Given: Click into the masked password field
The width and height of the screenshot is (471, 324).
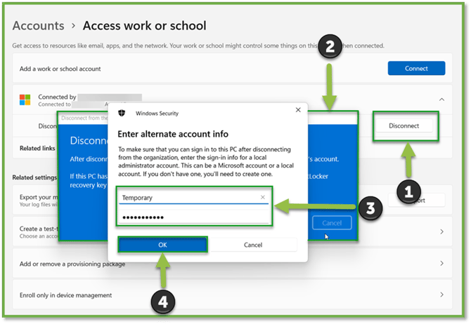Looking at the screenshot, I should pos(193,217).
